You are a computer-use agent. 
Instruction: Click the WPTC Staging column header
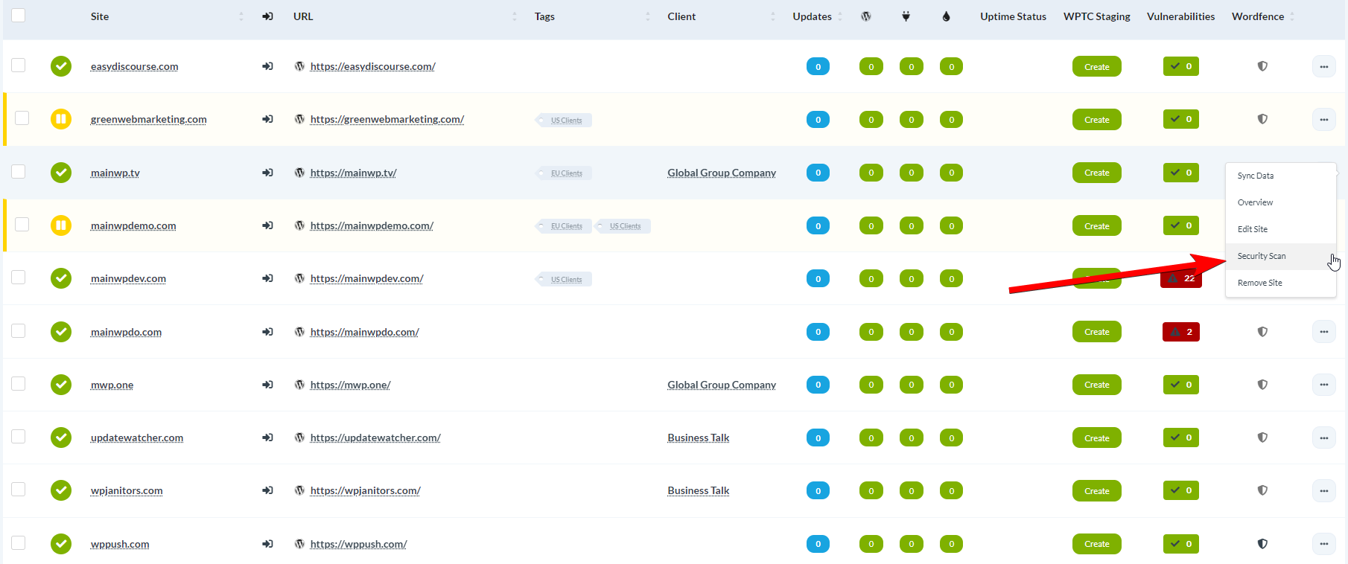point(1096,16)
